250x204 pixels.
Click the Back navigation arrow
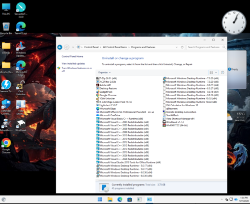[60, 47]
